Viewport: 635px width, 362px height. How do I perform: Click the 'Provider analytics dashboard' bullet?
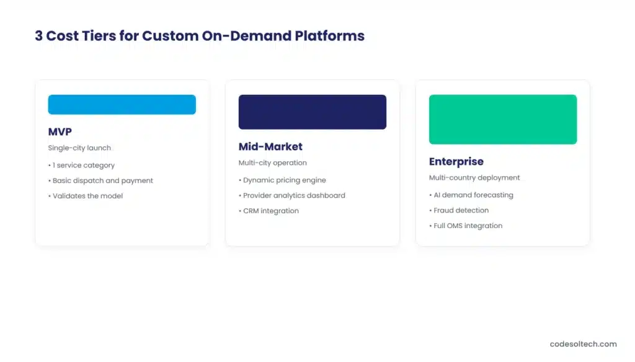[292, 196]
